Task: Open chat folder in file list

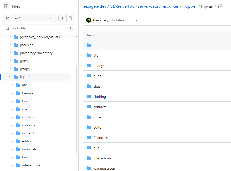Action: (97, 87)
